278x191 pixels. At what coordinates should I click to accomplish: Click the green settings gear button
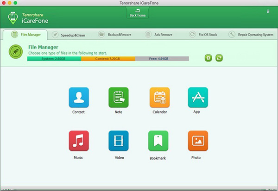pos(208,58)
